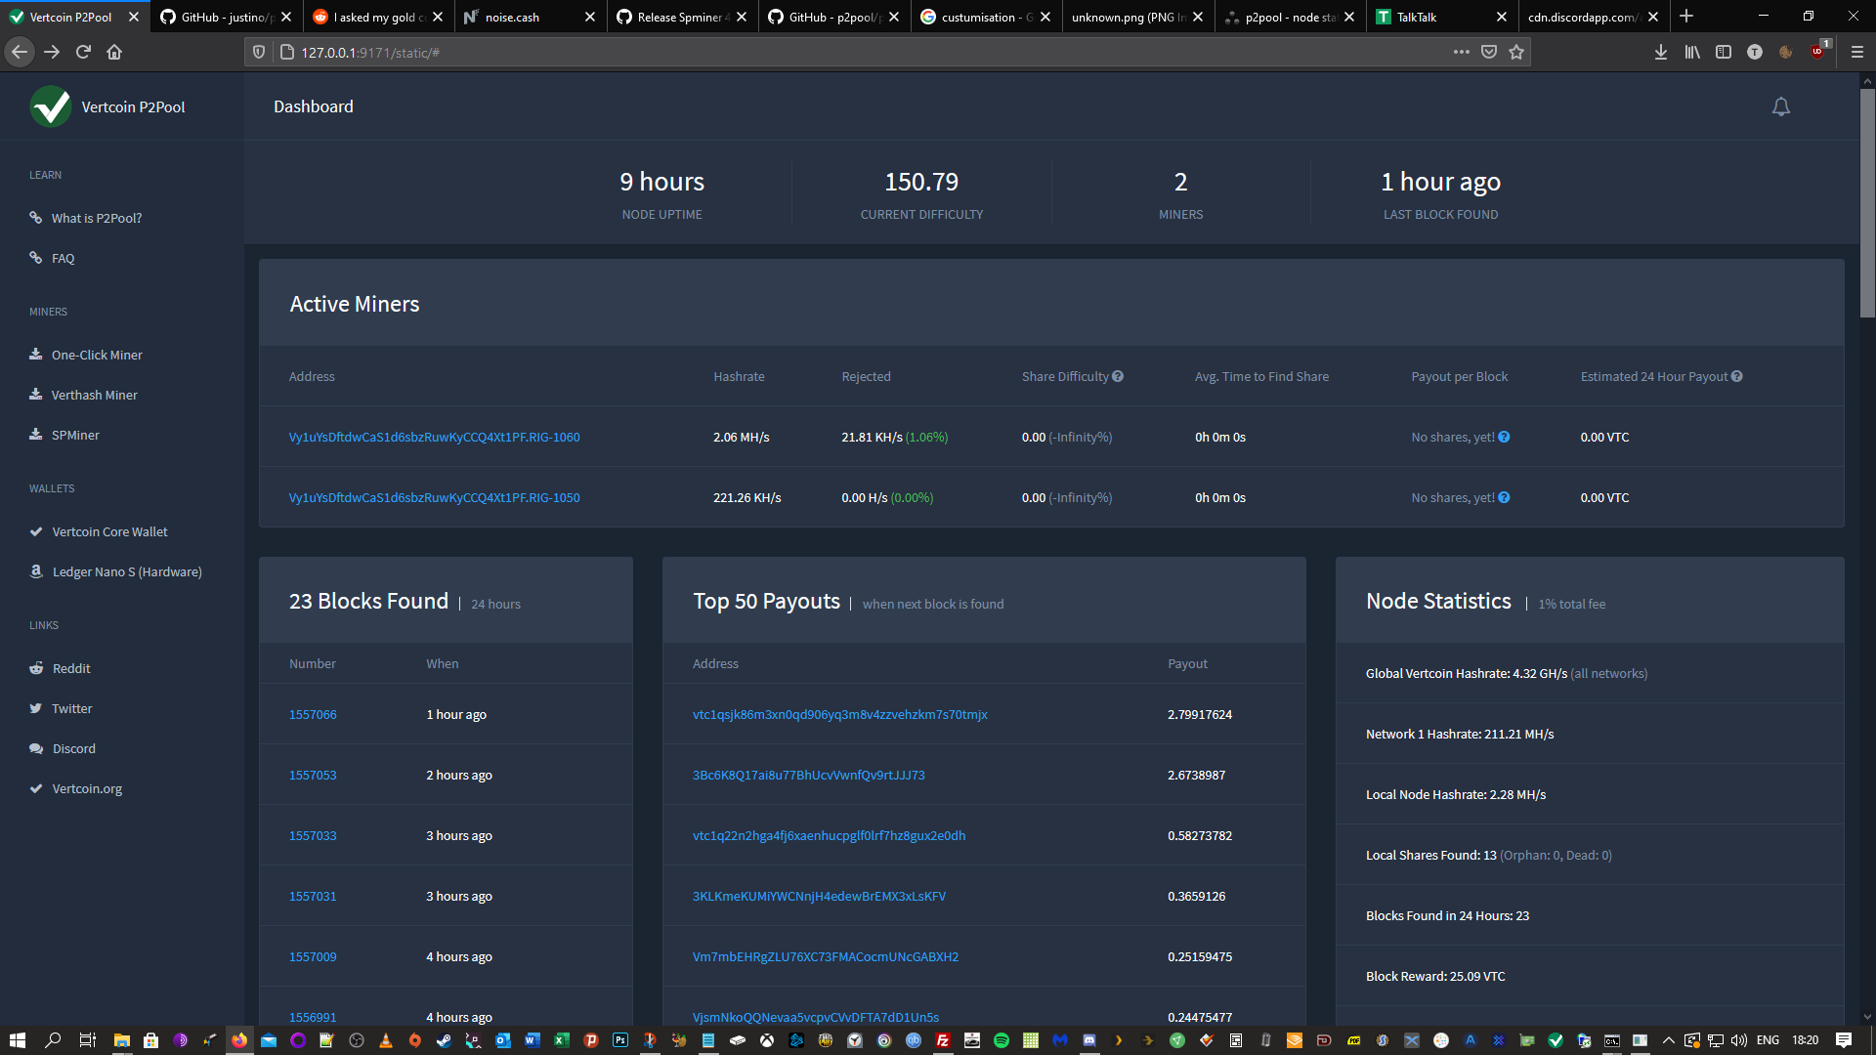Click the '150.79' current difficulty value
The height and width of the screenshot is (1055, 1876).
click(921, 182)
